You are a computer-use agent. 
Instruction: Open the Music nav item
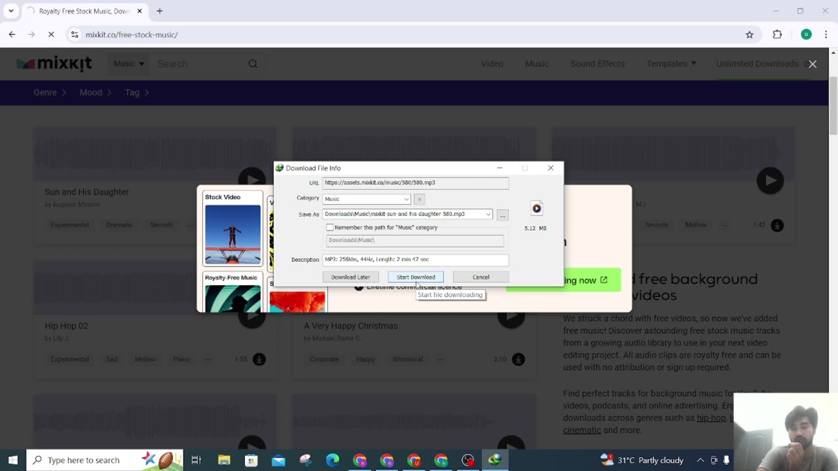click(x=537, y=63)
